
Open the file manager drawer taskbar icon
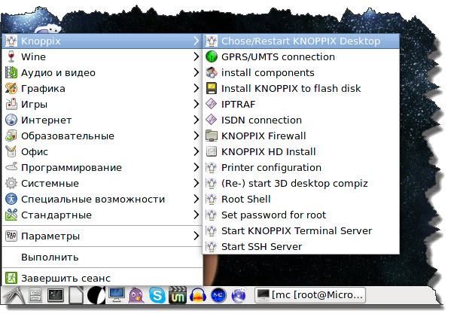tap(35, 295)
